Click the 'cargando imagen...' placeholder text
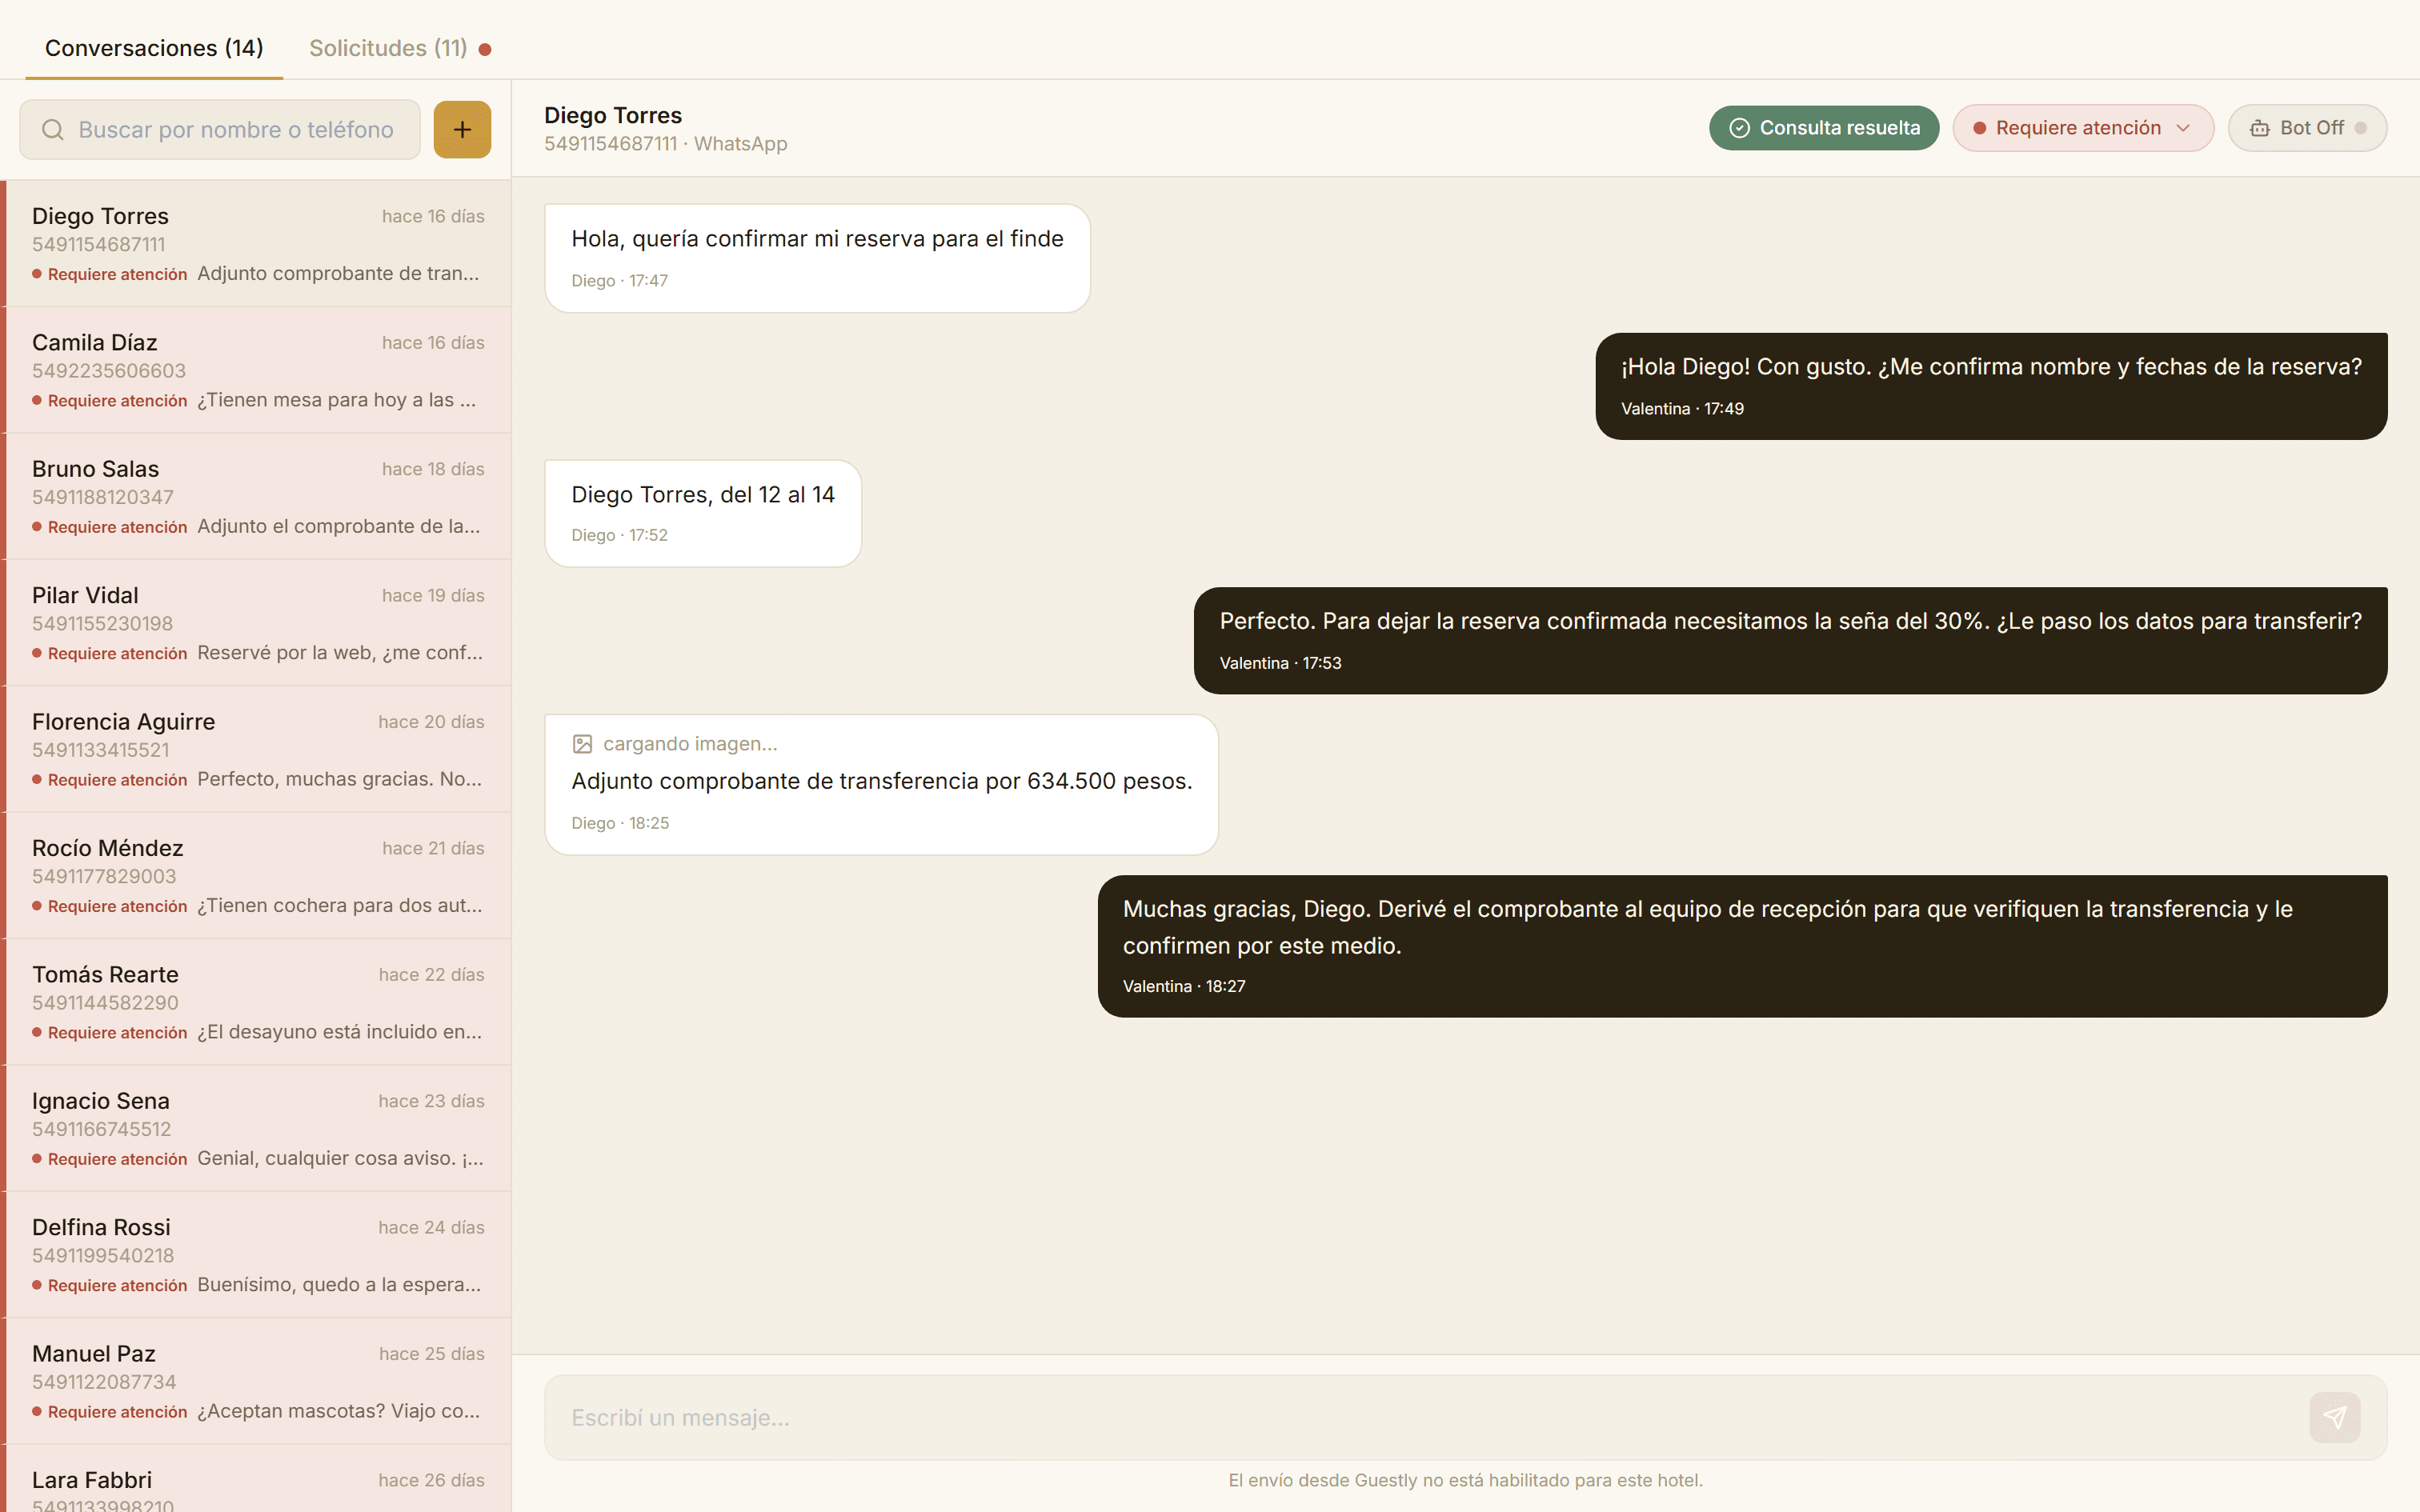The height and width of the screenshot is (1512, 2420). coord(690,744)
